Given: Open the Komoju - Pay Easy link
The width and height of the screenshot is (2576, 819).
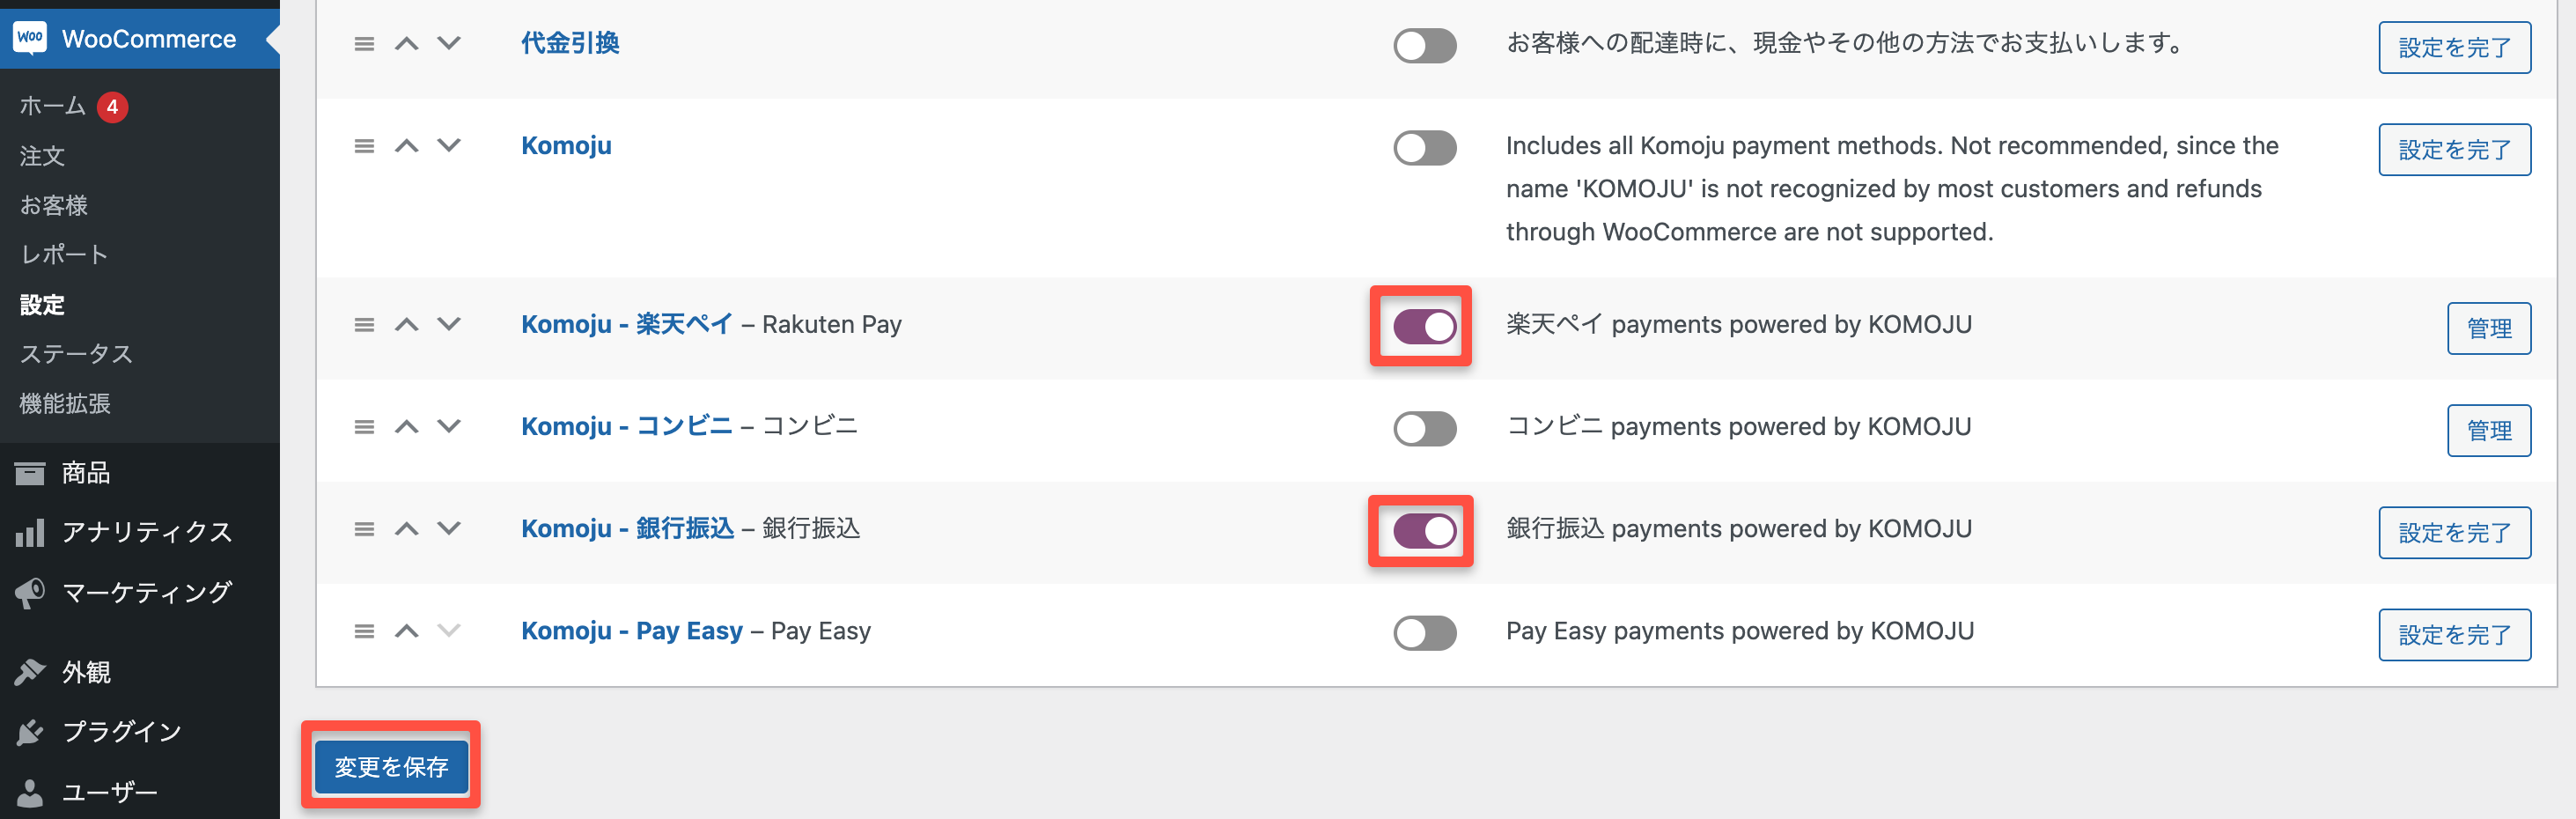Looking at the screenshot, I should pyautogui.click(x=632, y=631).
